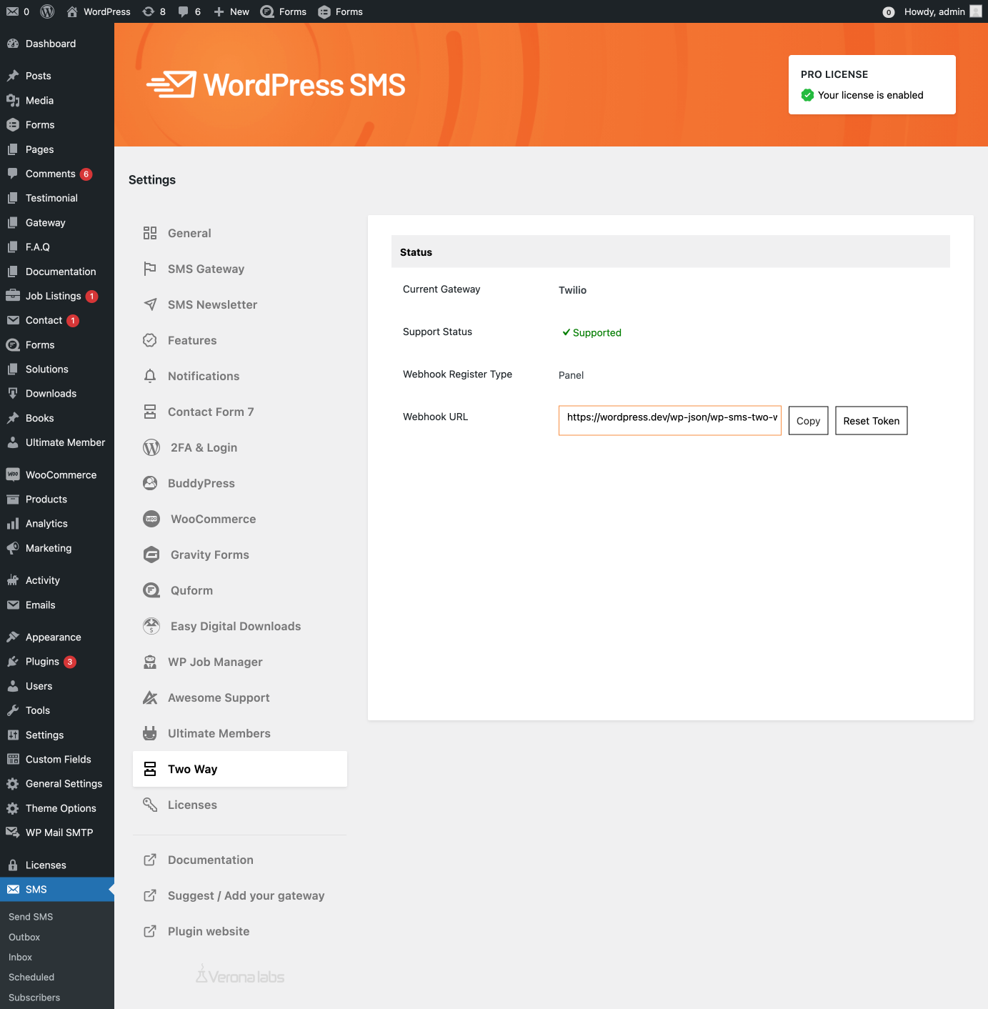
Task: Click the Licenses key icon in settings
Action: [x=150, y=805]
